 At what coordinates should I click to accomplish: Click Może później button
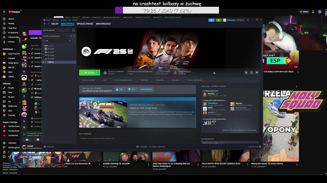(146, 89)
